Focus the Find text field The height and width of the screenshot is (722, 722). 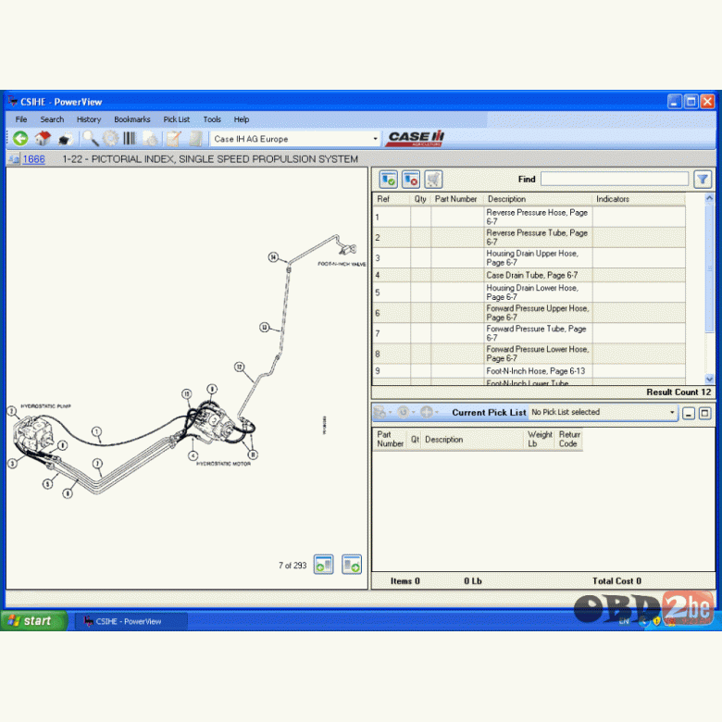click(615, 180)
